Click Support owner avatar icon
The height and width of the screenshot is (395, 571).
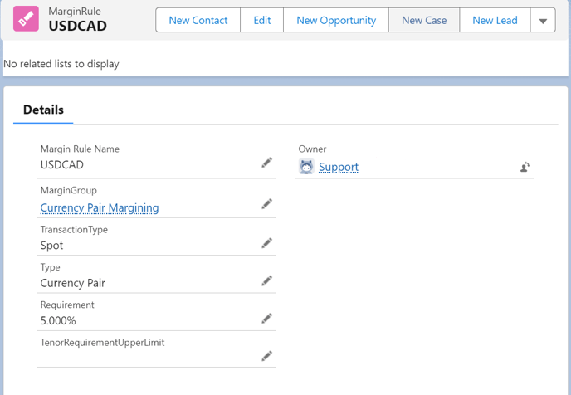306,167
